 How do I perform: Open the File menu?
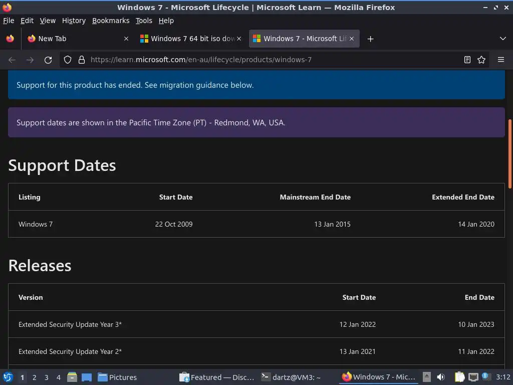tap(9, 21)
